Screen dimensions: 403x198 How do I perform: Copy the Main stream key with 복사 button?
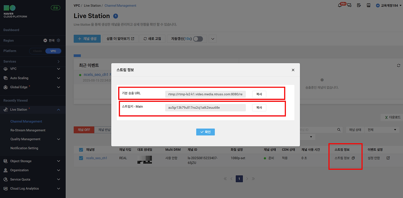[259, 107]
